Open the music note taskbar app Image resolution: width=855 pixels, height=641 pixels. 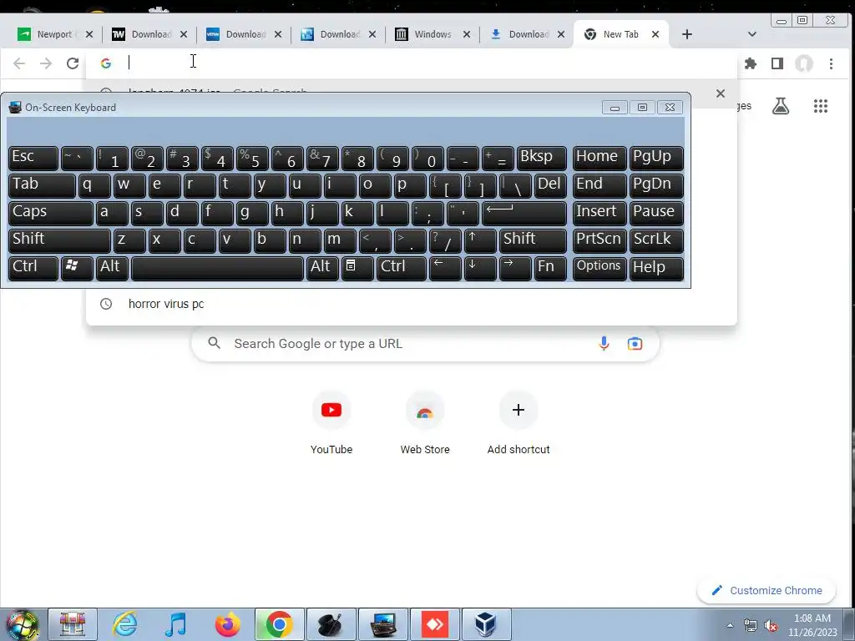coord(175,624)
